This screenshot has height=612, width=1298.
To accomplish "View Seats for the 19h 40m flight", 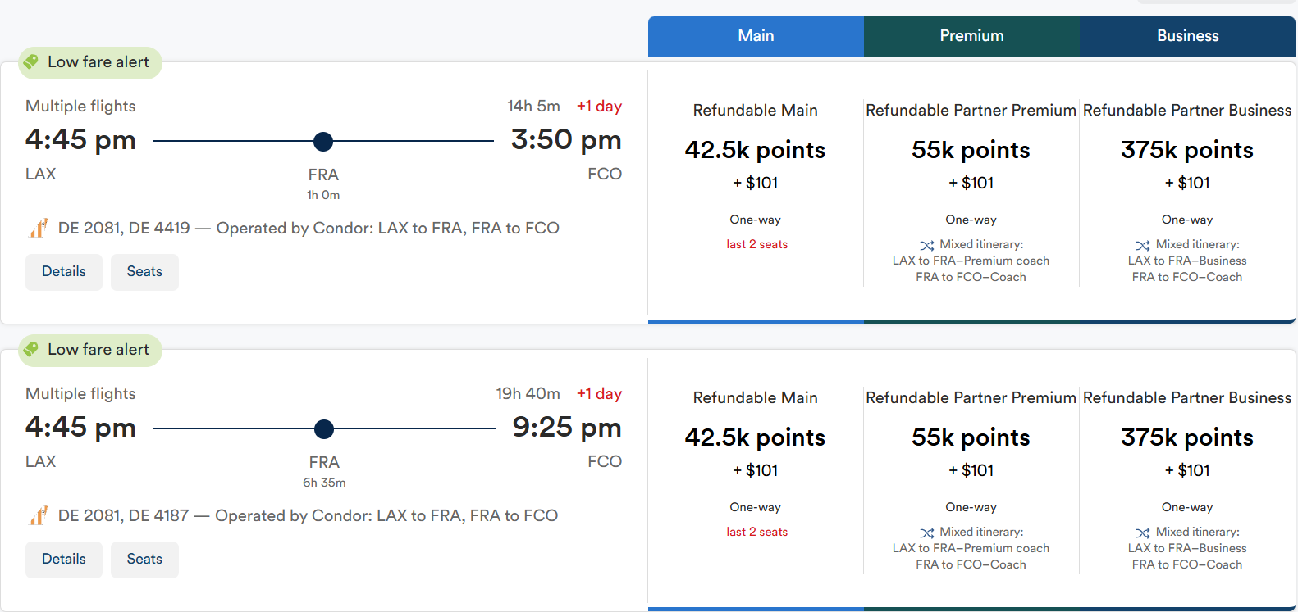I will point(144,559).
